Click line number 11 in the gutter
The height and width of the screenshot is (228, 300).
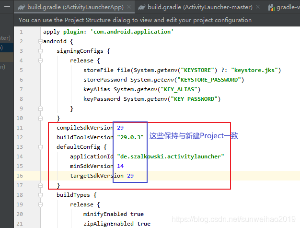(x=20, y=128)
